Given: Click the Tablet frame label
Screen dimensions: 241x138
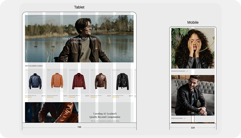Looking at the screenshot, I should [x=79, y=7].
